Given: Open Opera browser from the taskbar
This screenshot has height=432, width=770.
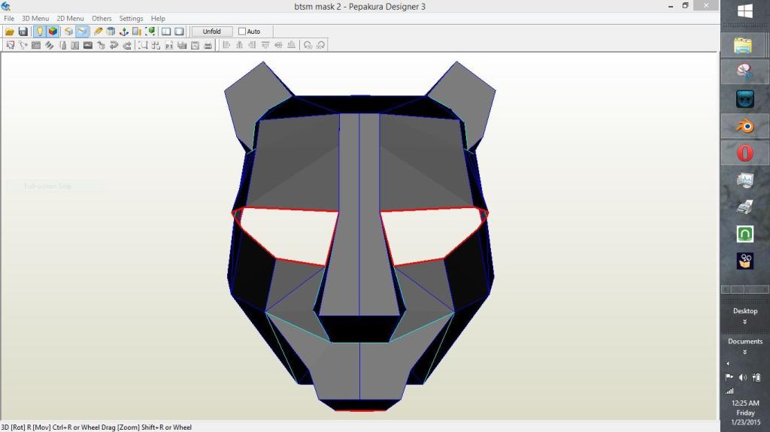Looking at the screenshot, I should click(x=744, y=153).
